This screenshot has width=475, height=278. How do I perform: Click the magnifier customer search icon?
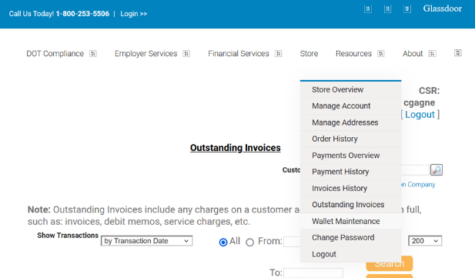tap(437, 169)
